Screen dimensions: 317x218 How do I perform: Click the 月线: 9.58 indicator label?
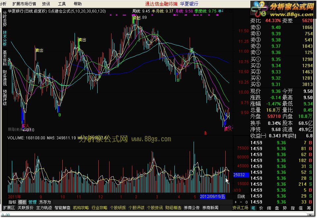pyautogui.click(x=184, y=11)
